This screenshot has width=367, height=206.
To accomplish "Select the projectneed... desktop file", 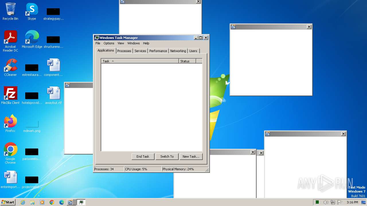I will [x=32, y=182].
